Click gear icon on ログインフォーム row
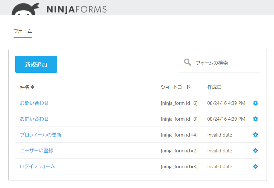Viewport: 274px width, 188px height. pos(255,166)
